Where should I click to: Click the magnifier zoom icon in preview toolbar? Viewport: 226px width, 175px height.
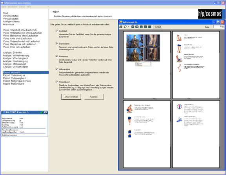point(125,27)
